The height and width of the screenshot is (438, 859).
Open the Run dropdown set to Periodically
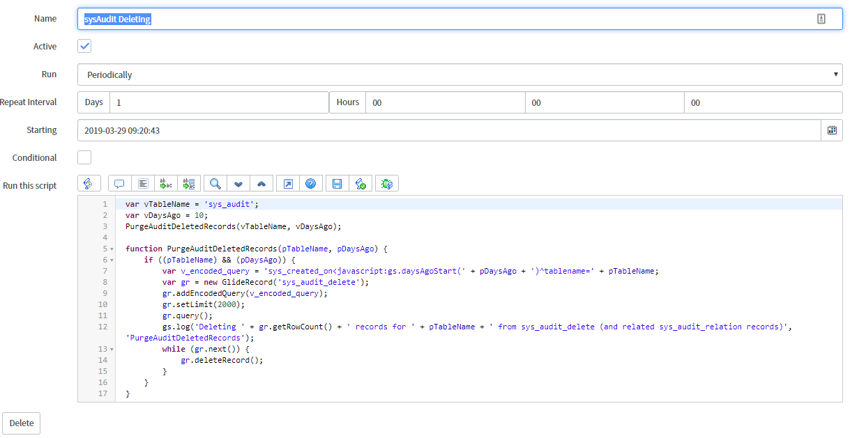pos(460,75)
